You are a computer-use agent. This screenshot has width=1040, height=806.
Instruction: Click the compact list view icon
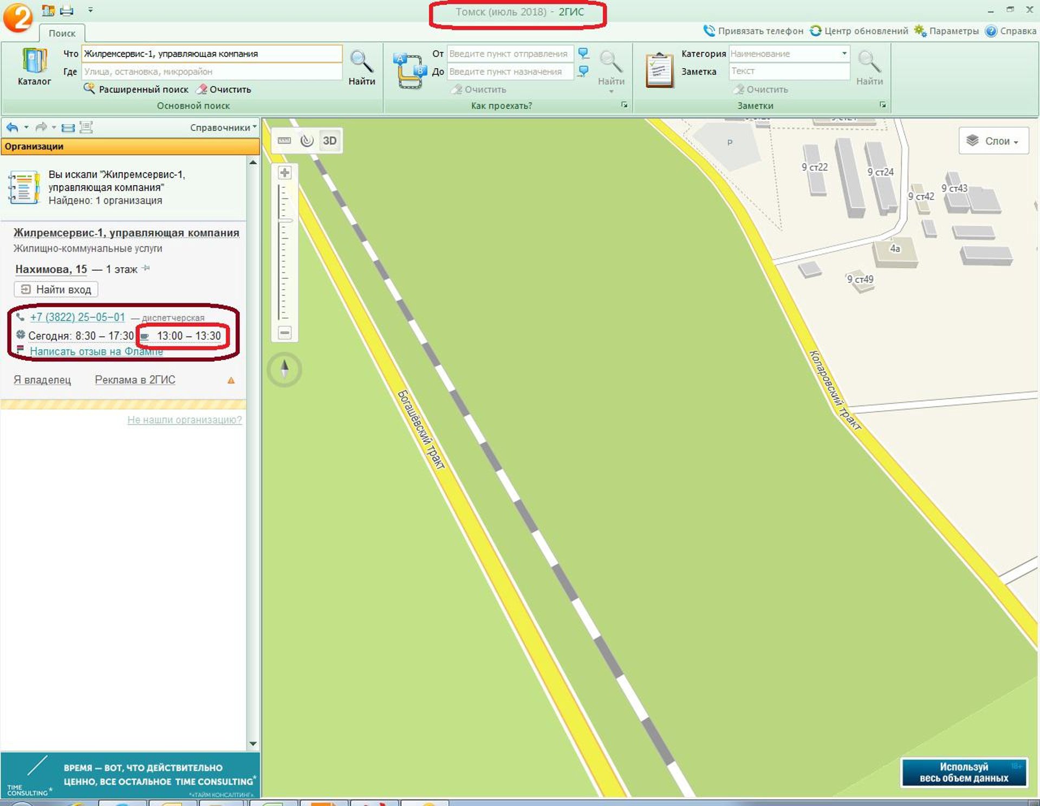pos(68,128)
